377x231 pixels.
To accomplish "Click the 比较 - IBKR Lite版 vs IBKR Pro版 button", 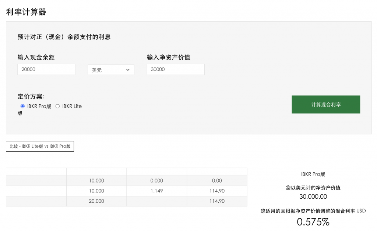I will 40,146.
